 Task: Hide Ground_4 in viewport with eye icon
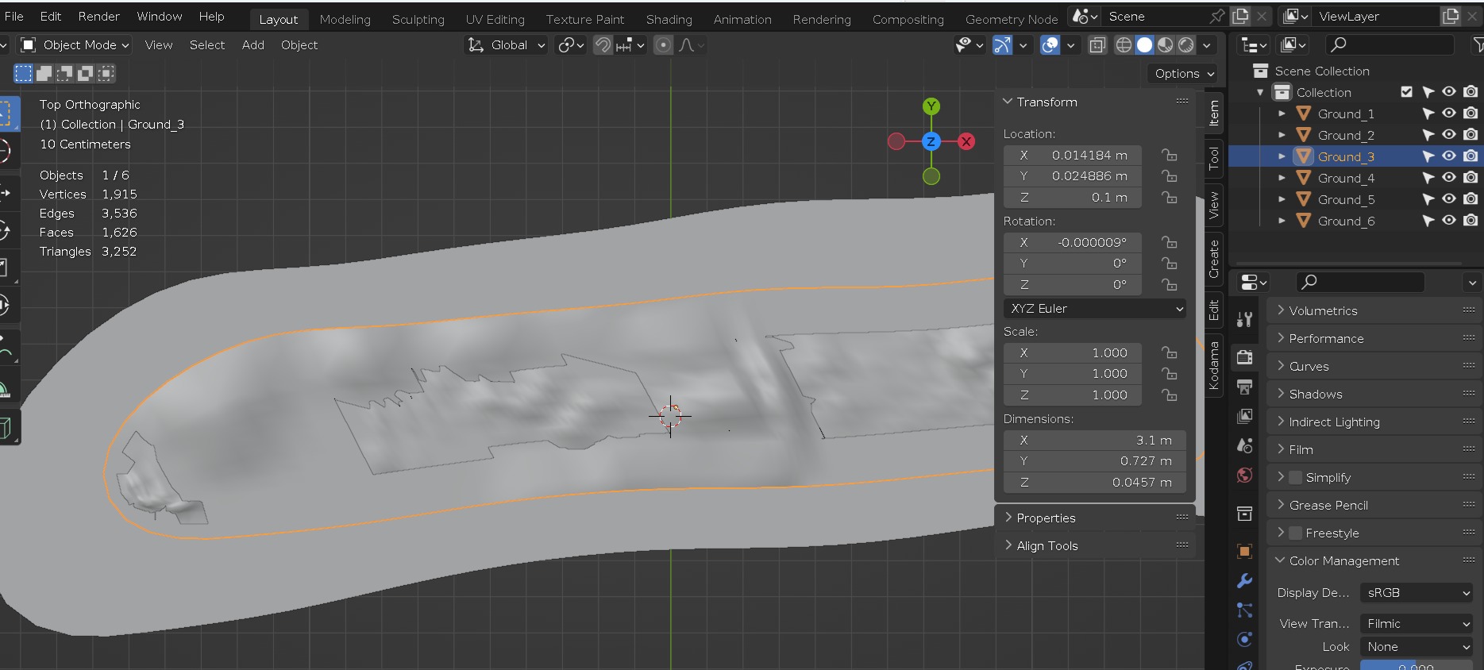coord(1449,178)
